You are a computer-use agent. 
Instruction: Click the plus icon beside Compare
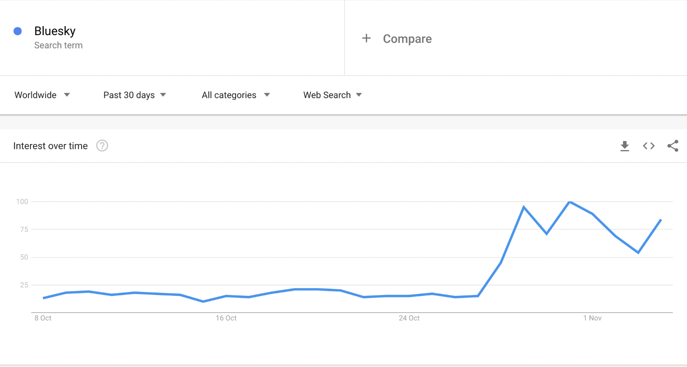click(366, 38)
